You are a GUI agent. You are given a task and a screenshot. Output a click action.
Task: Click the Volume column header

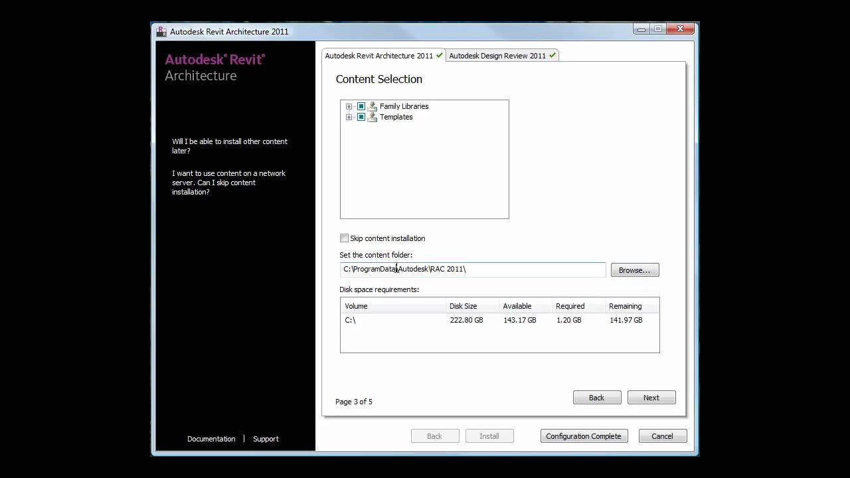[x=392, y=306]
